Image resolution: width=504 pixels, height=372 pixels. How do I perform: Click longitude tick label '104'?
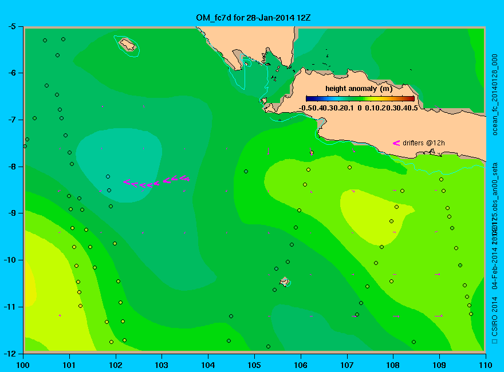click(x=208, y=365)
